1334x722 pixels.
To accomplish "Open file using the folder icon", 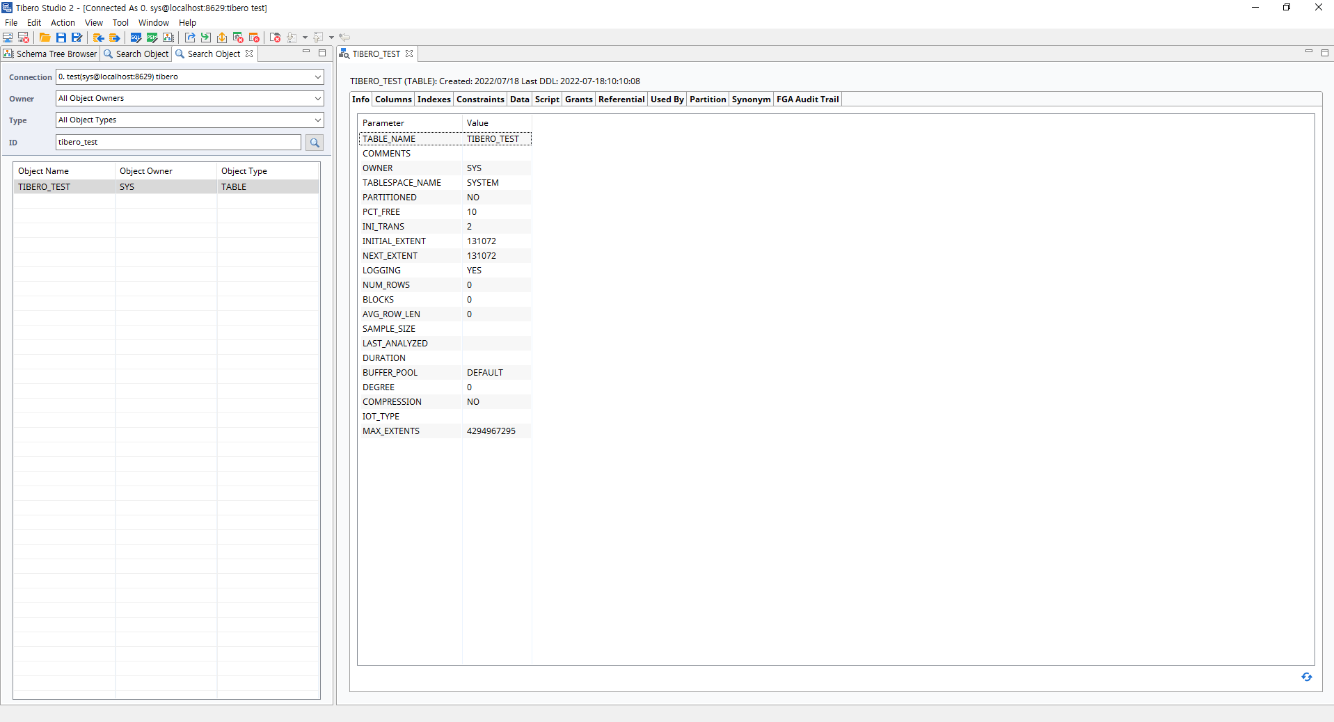I will [x=45, y=38].
